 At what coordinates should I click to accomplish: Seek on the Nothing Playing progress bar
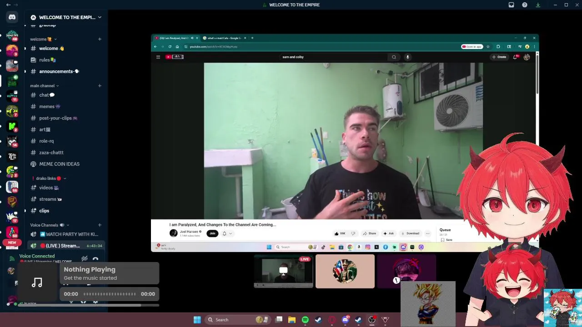109,294
